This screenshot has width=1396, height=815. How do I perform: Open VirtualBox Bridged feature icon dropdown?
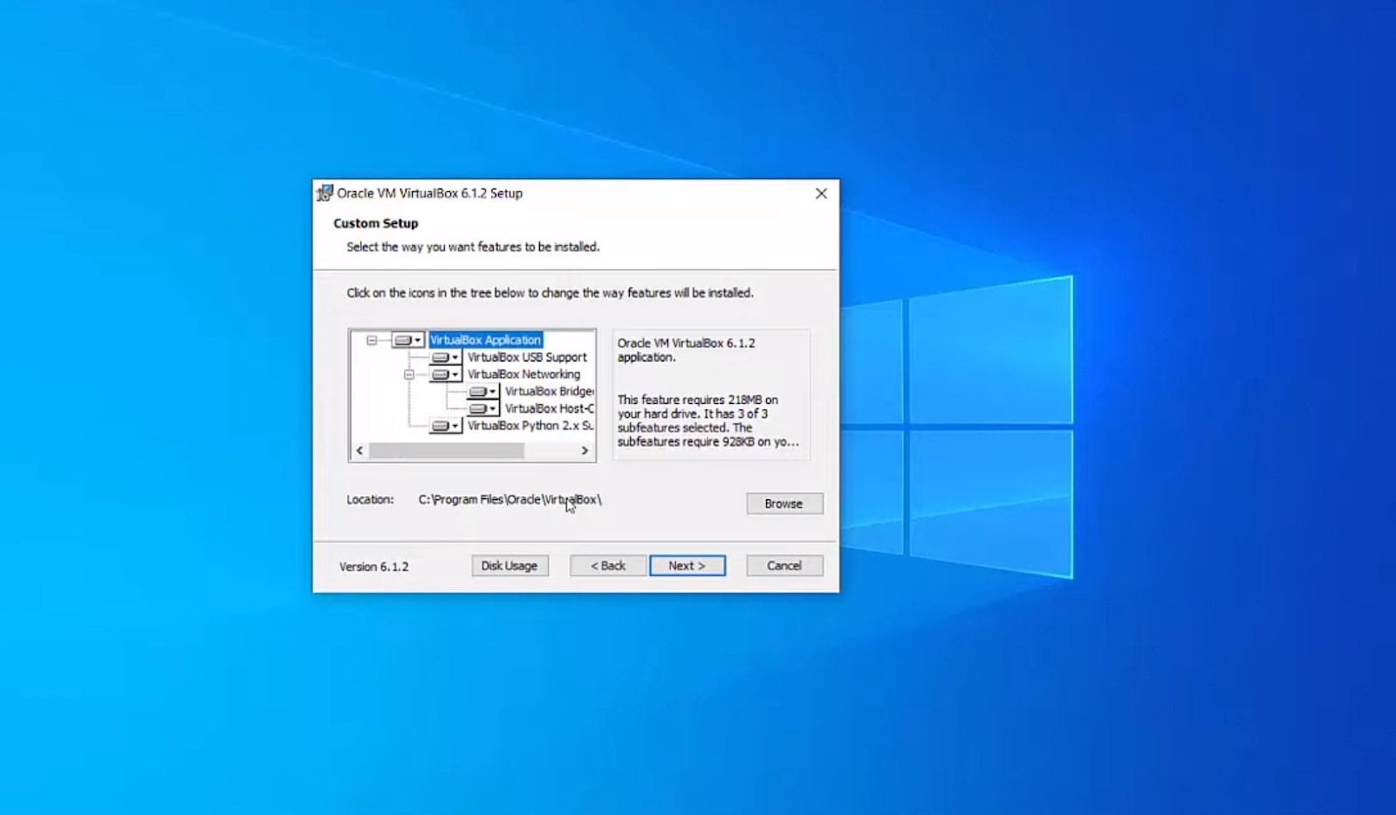point(482,392)
